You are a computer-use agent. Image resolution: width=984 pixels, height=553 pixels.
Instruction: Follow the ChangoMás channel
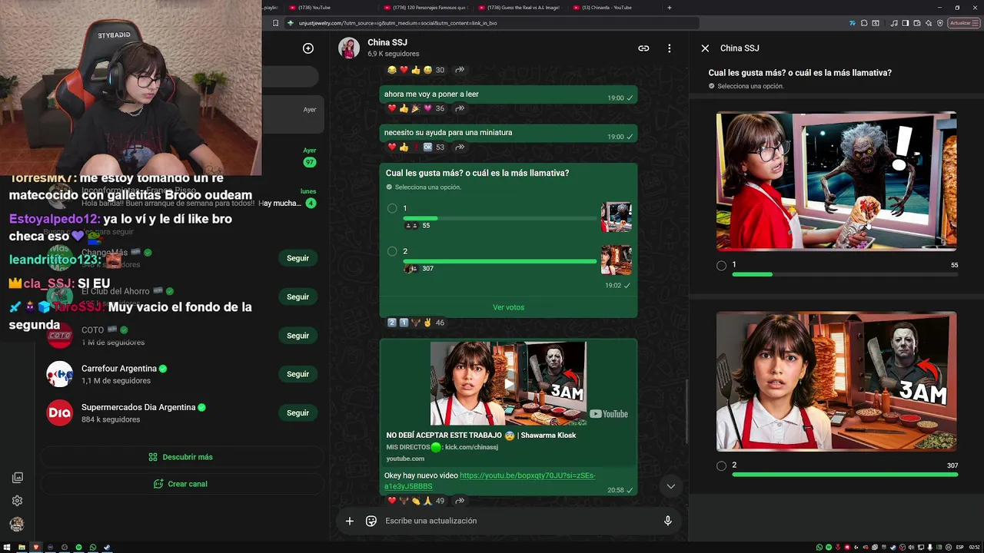point(298,258)
